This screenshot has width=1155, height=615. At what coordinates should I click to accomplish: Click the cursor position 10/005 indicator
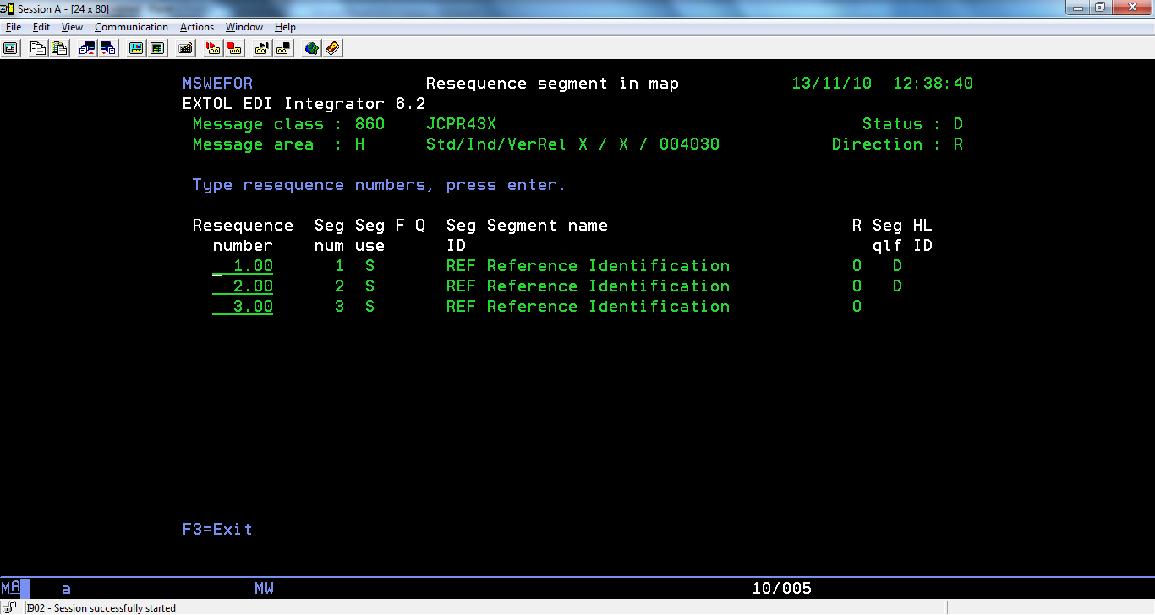click(x=781, y=589)
